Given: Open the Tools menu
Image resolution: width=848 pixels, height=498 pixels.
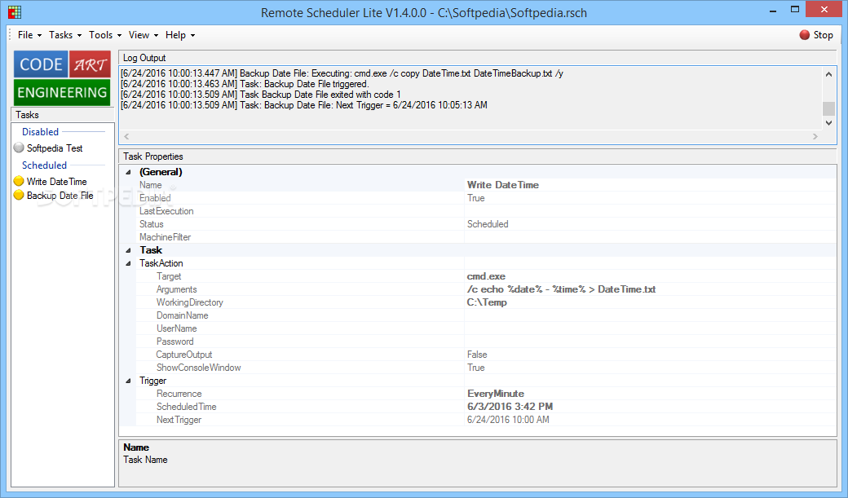Looking at the screenshot, I should coord(105,34).
